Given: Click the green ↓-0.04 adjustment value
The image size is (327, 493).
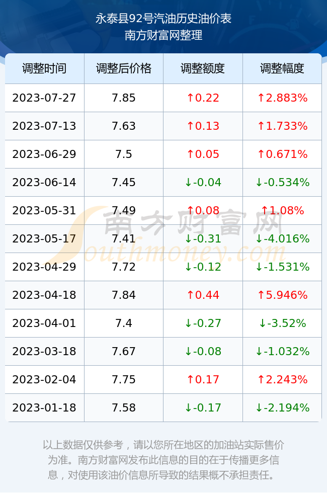Looking at the screenshot, I should [x=203, y=182].
